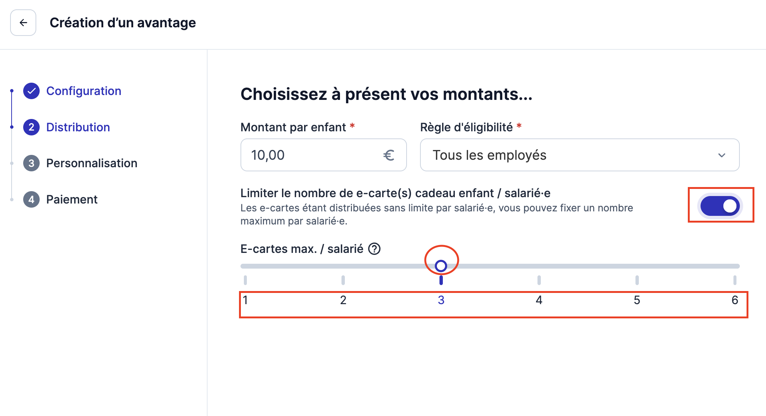
Task: Select the step 2 Distribution circle icon
Action: [x=31, y=127]
